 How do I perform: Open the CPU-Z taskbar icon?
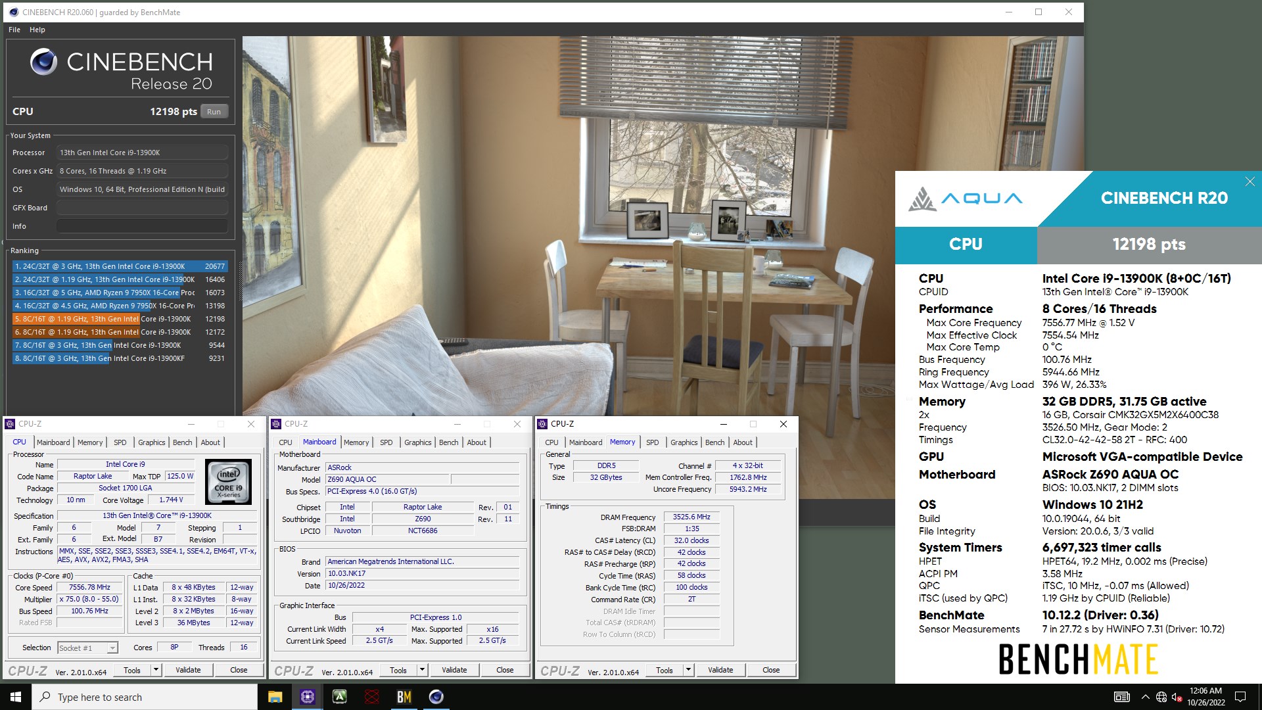coord(307,697)
